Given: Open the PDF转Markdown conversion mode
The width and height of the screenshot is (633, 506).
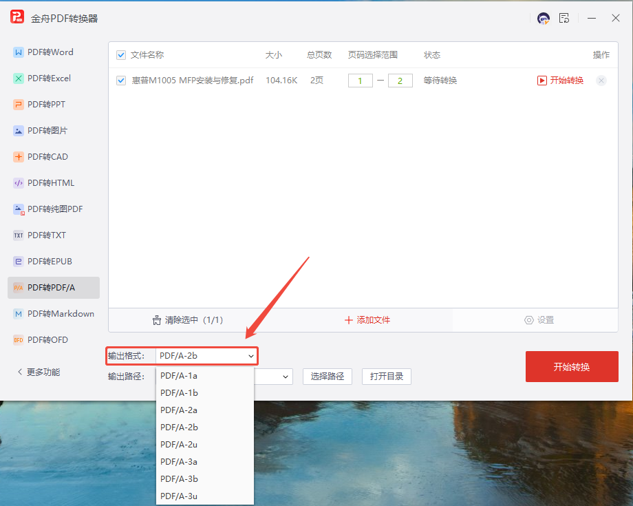Looking at the screenshot, I should click(x=54, y=314).
